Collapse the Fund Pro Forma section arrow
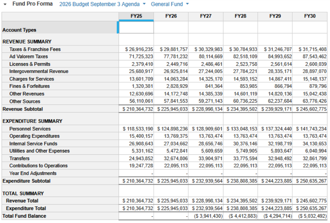330x223 pixels. point(5,4)
